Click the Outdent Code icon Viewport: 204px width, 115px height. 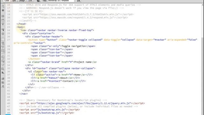(x=3, y=82)
